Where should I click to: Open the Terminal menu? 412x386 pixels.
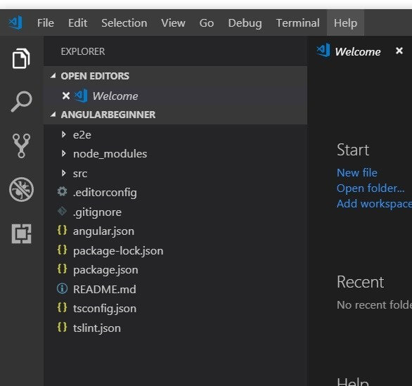(298, 23)
